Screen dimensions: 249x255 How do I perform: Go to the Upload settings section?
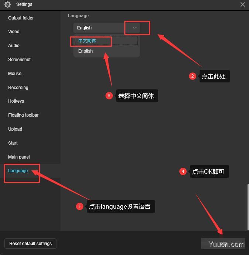pyautogui.click(x=15, y=129)
